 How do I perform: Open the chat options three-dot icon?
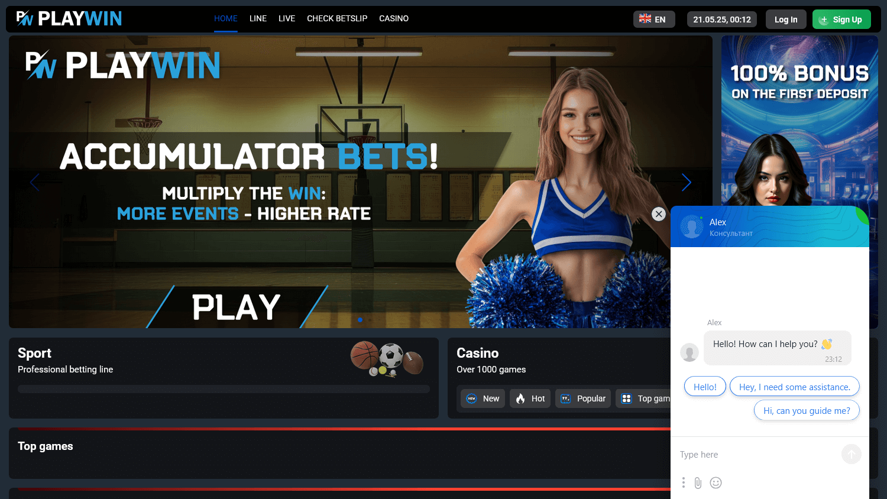[683, 482]
